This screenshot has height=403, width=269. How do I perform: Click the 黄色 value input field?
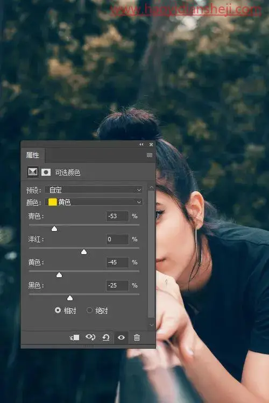tap(117, 262)
